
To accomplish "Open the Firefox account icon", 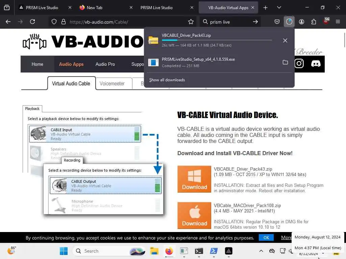I will pyautogui.click(x=301, y=22).
